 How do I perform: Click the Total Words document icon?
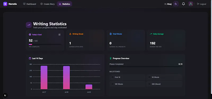[111, 34]
